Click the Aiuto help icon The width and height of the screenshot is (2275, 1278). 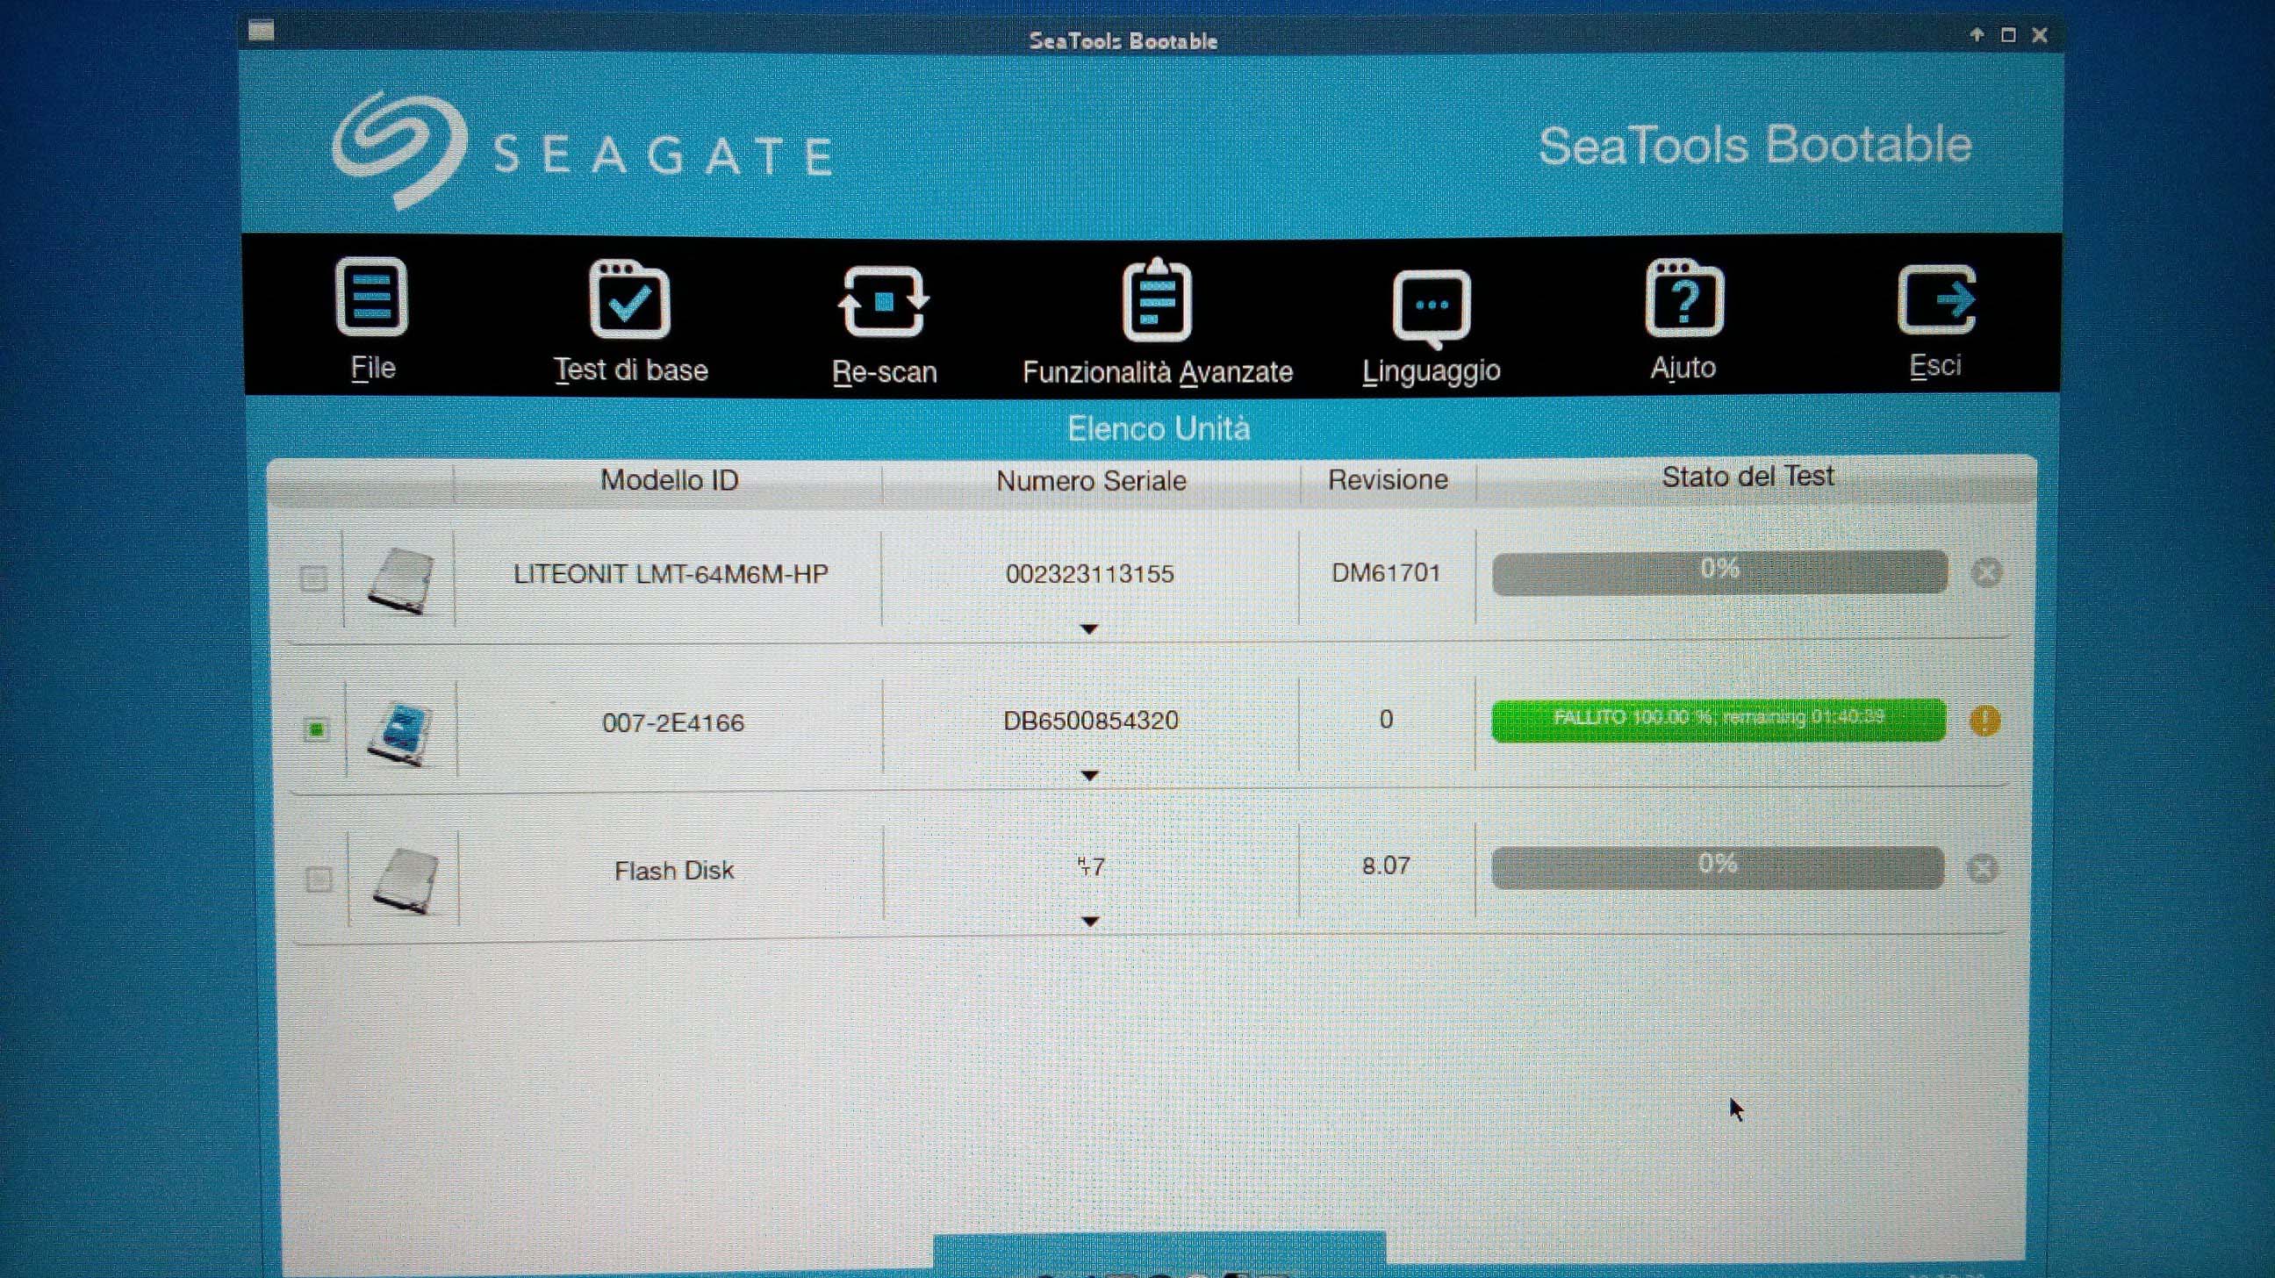[1683, 298]
